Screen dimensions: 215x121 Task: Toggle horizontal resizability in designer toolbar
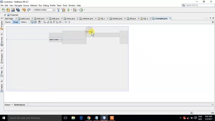tap(66, 22)
